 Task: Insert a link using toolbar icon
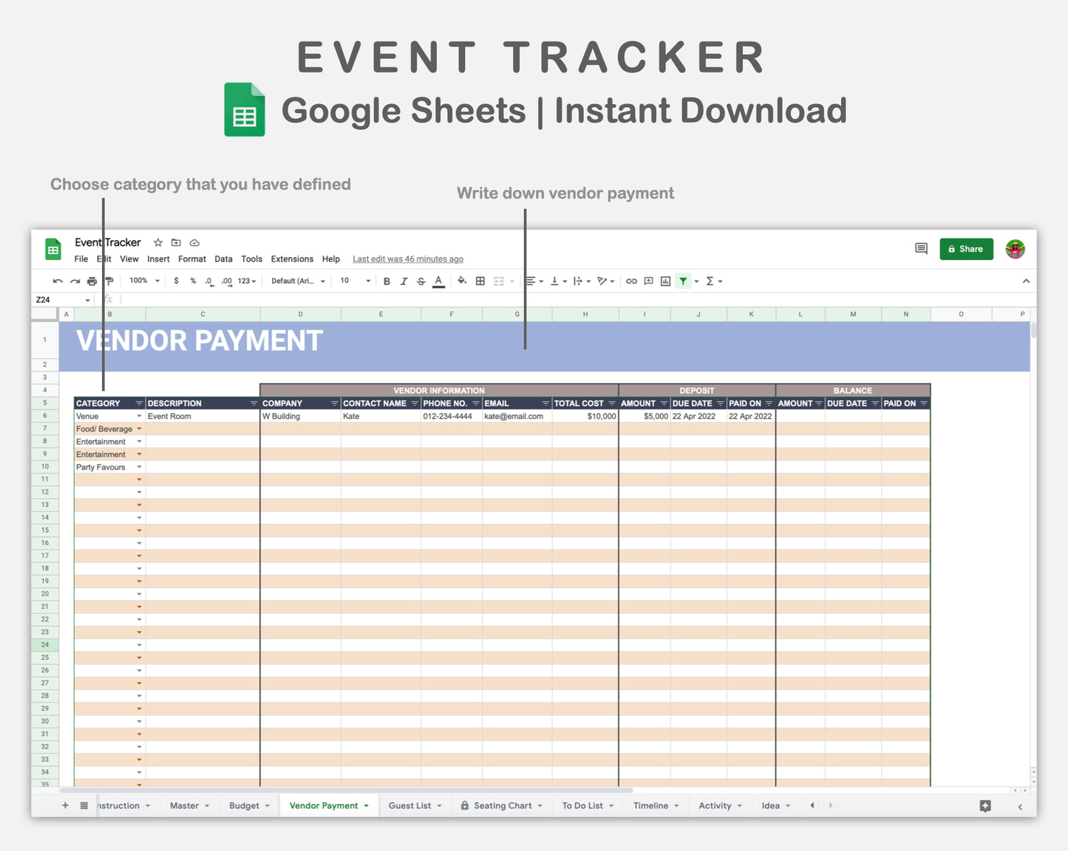[x=630, y=281]
